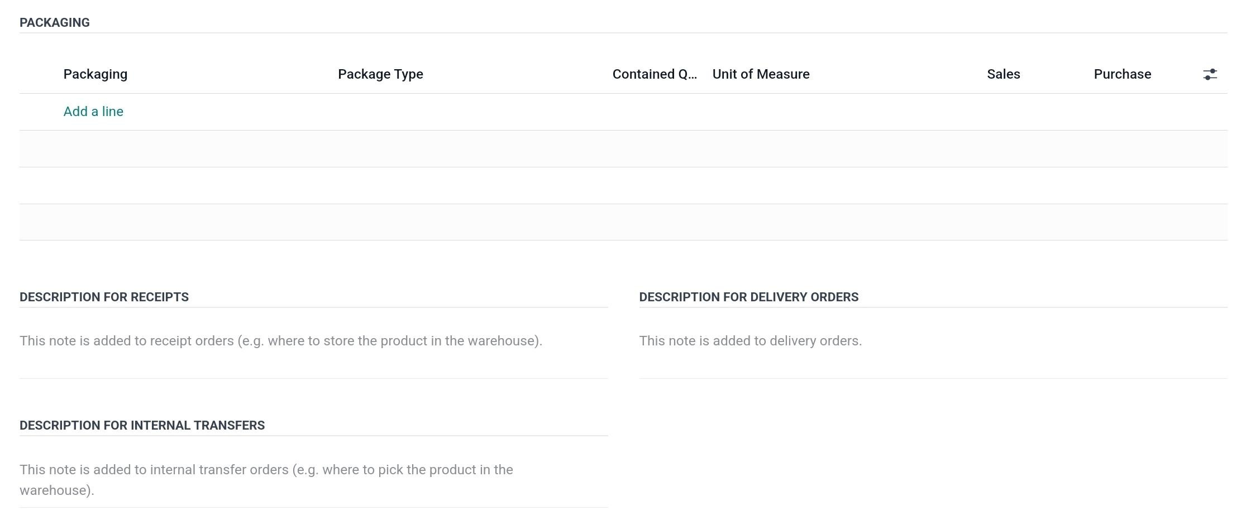Click the Add a line row under Sales column

click(x=1003, y=112)
